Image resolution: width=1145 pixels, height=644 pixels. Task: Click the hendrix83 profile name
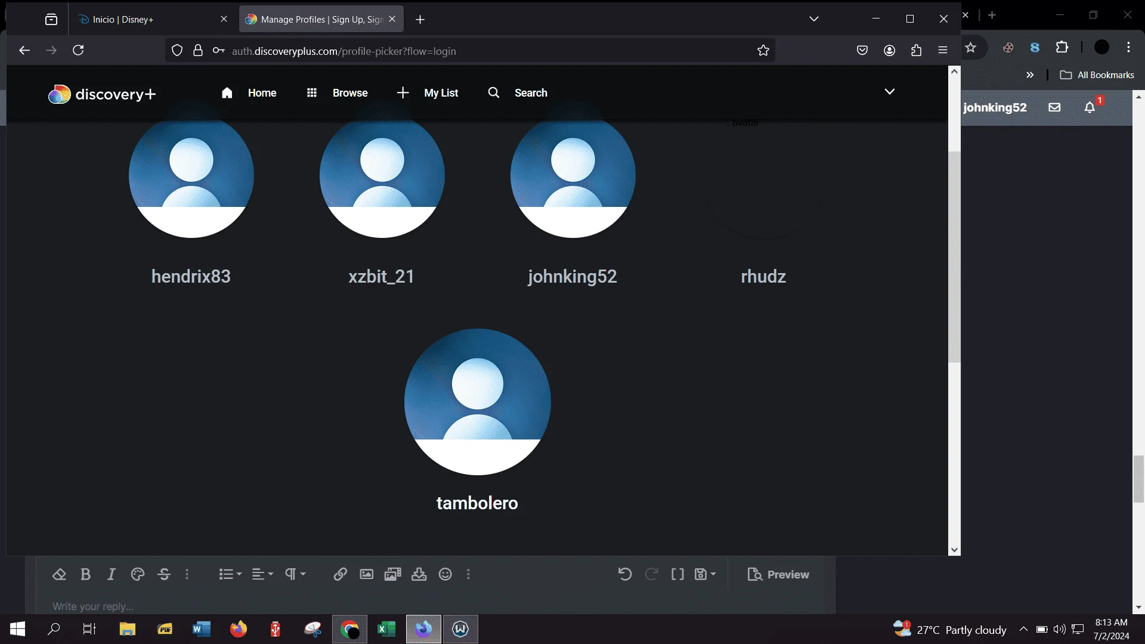pyautogui.click(x=191, y=276)
